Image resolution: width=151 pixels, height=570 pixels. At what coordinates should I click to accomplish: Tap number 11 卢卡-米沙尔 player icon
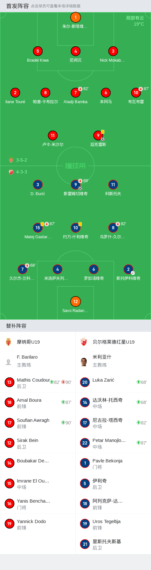point(53,135)
